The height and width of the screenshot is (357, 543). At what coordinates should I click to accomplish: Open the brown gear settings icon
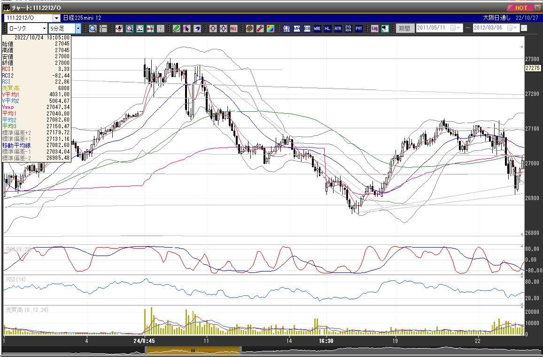pos(250,28)
